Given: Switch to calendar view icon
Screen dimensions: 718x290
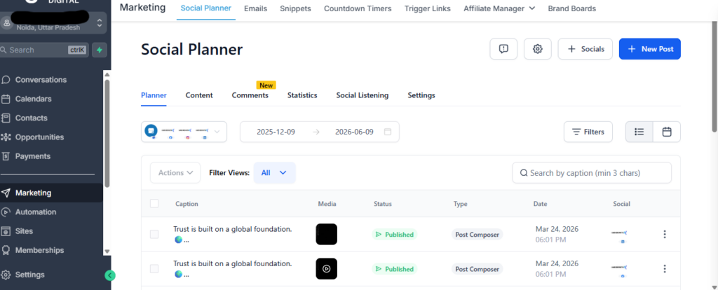Looking at the screenshot, I should 667,132.
